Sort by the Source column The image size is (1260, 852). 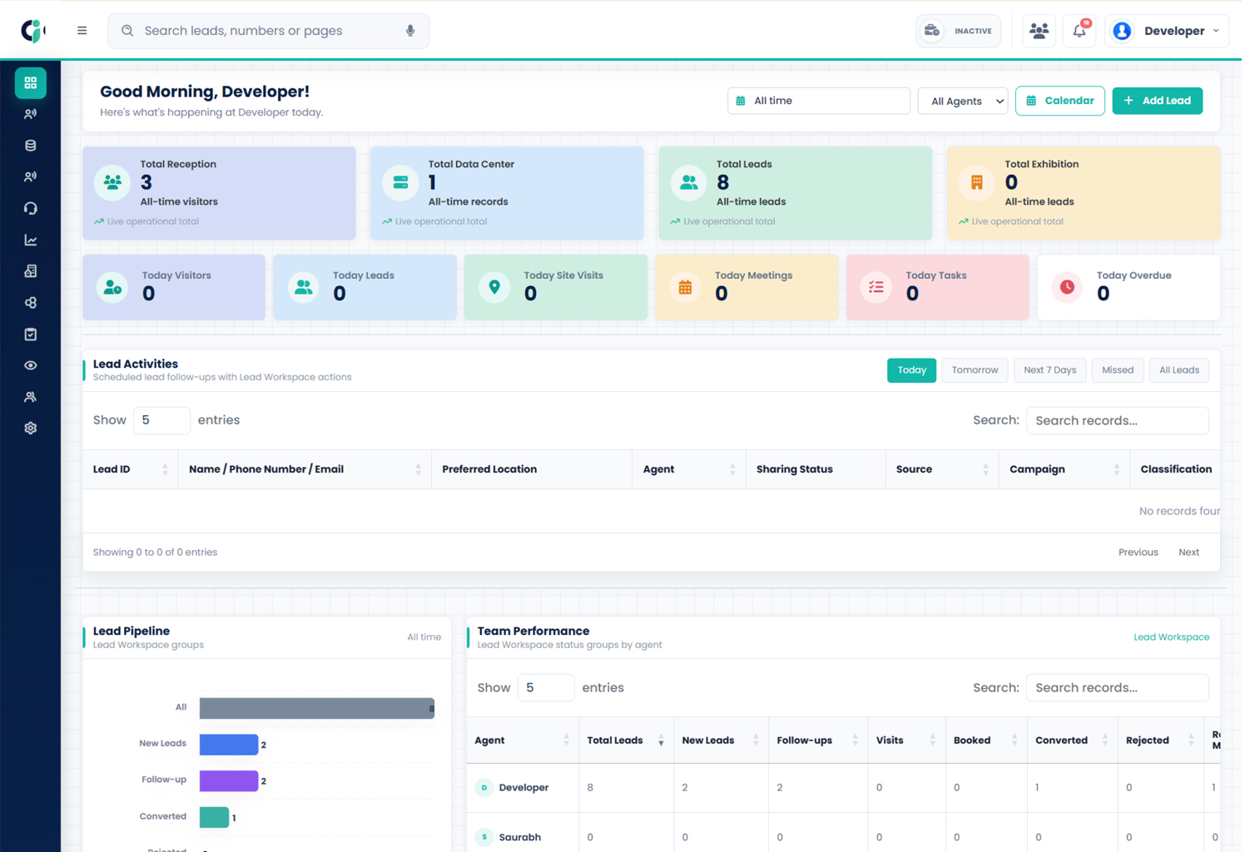coord(942,469)
